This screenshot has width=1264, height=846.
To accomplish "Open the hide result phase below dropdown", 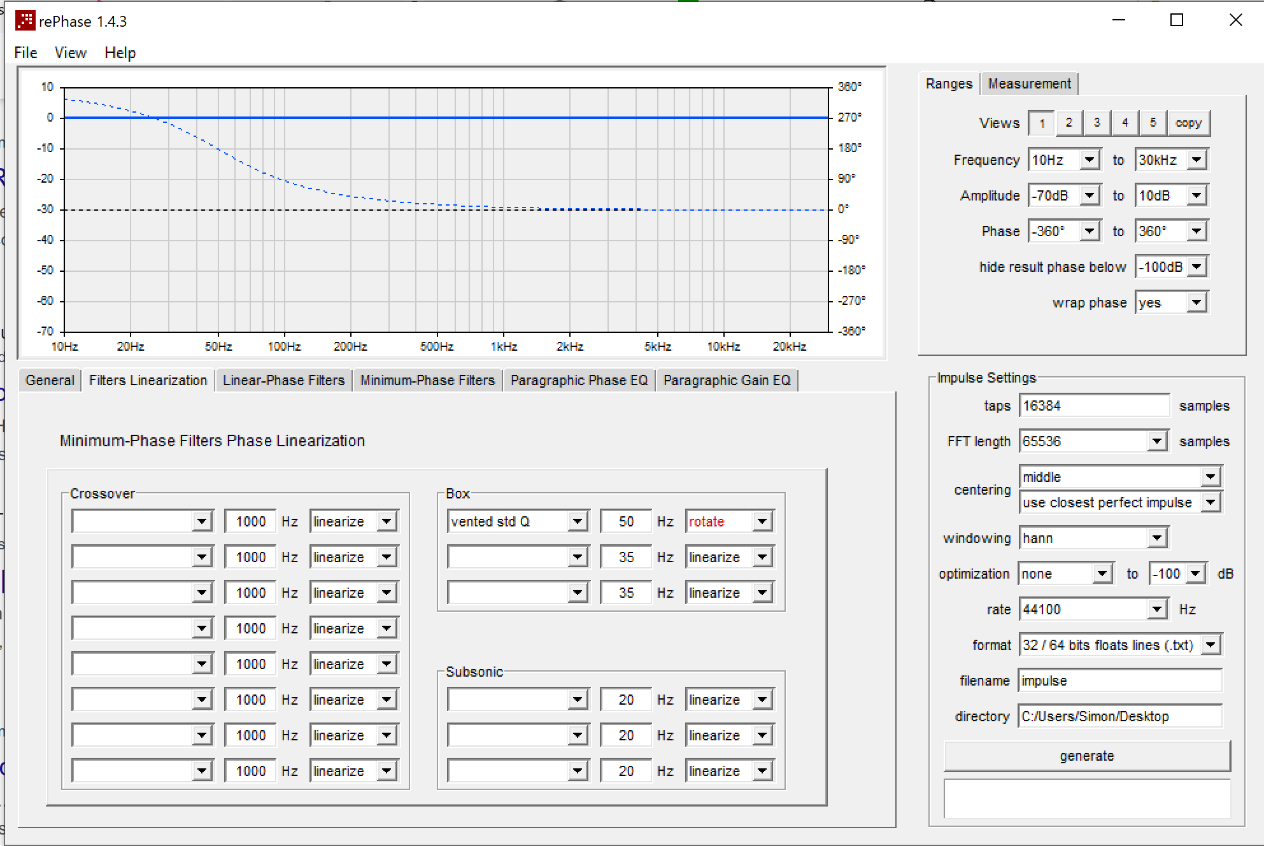I will pyautogui.click(x=1171, y=267).
